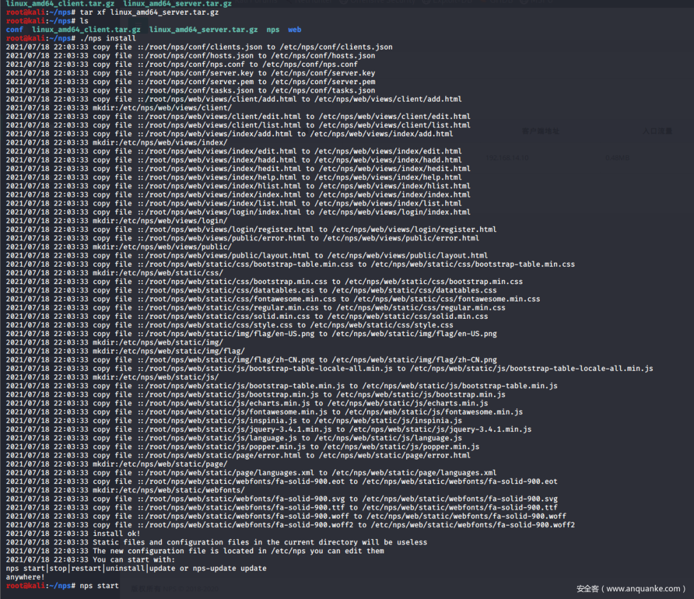The width and height of the screenshot is (694, 599).
Task: Select the fa-solid-900.eot copy log line
Action: click(x=281, y=481)
